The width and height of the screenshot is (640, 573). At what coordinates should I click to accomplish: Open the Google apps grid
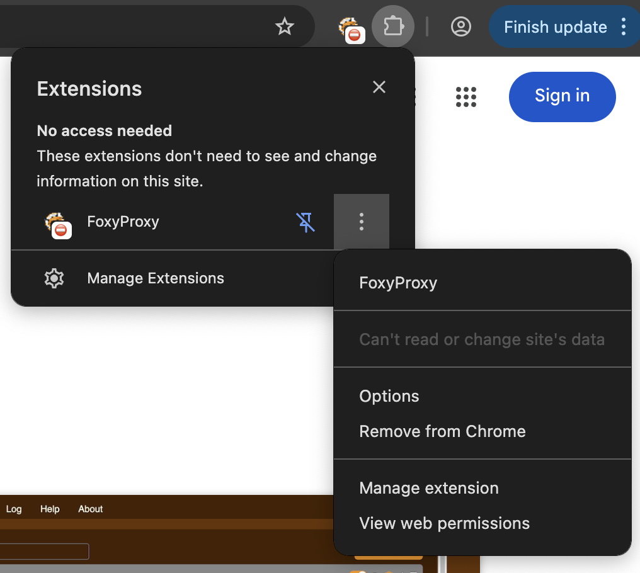(x=466, y=96)
